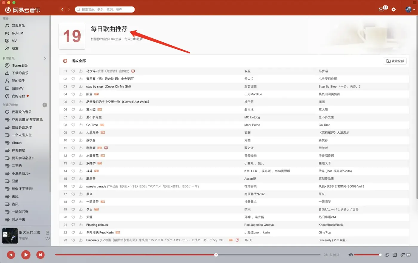The height and width of the screenshot is (263, 418).
Task: Like the song 原来
Action: (73, 194)
